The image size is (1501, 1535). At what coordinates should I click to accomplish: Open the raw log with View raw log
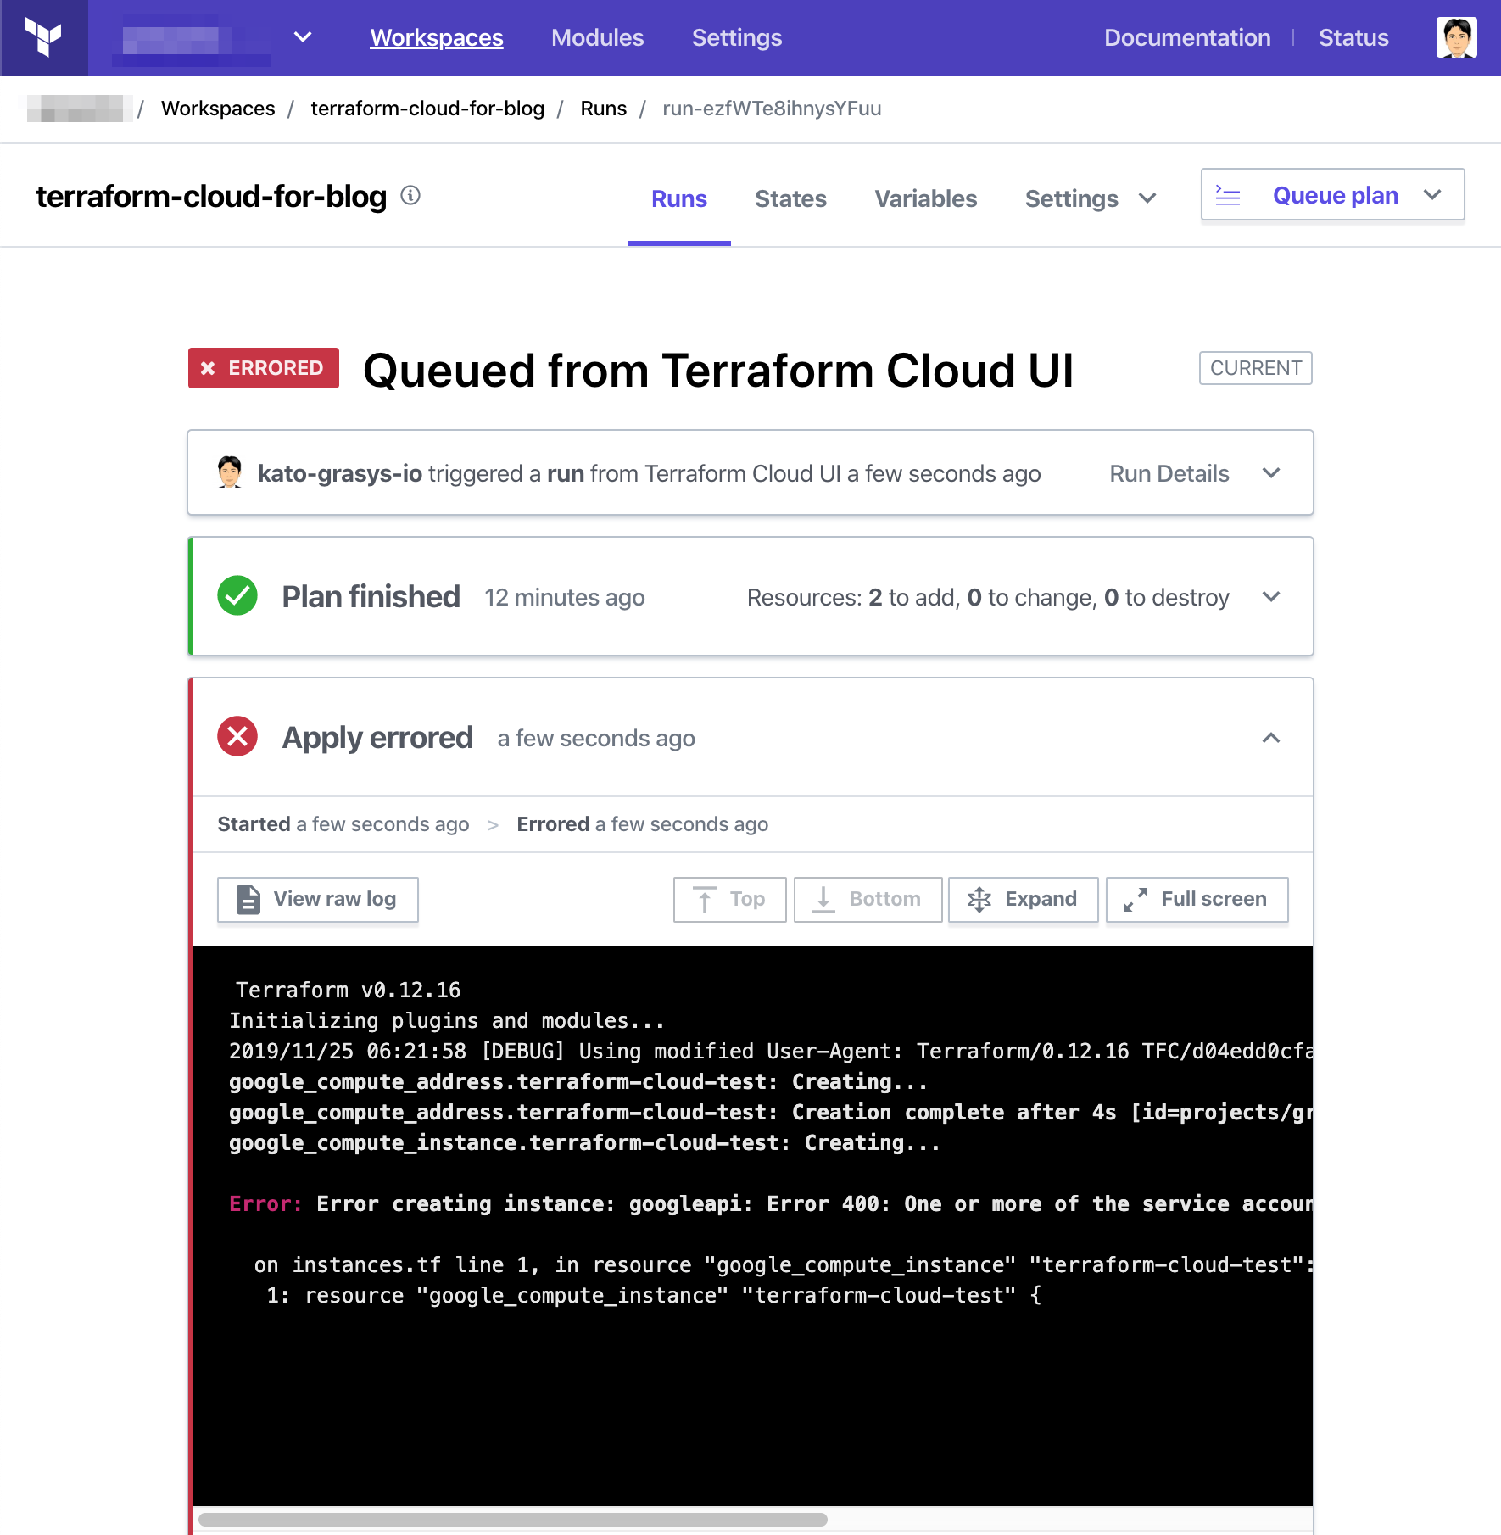coord(317,899)
